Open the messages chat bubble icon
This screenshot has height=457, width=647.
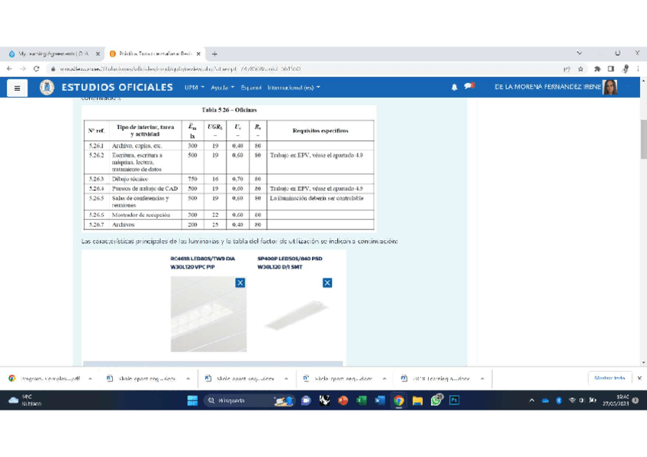point(468,86)
